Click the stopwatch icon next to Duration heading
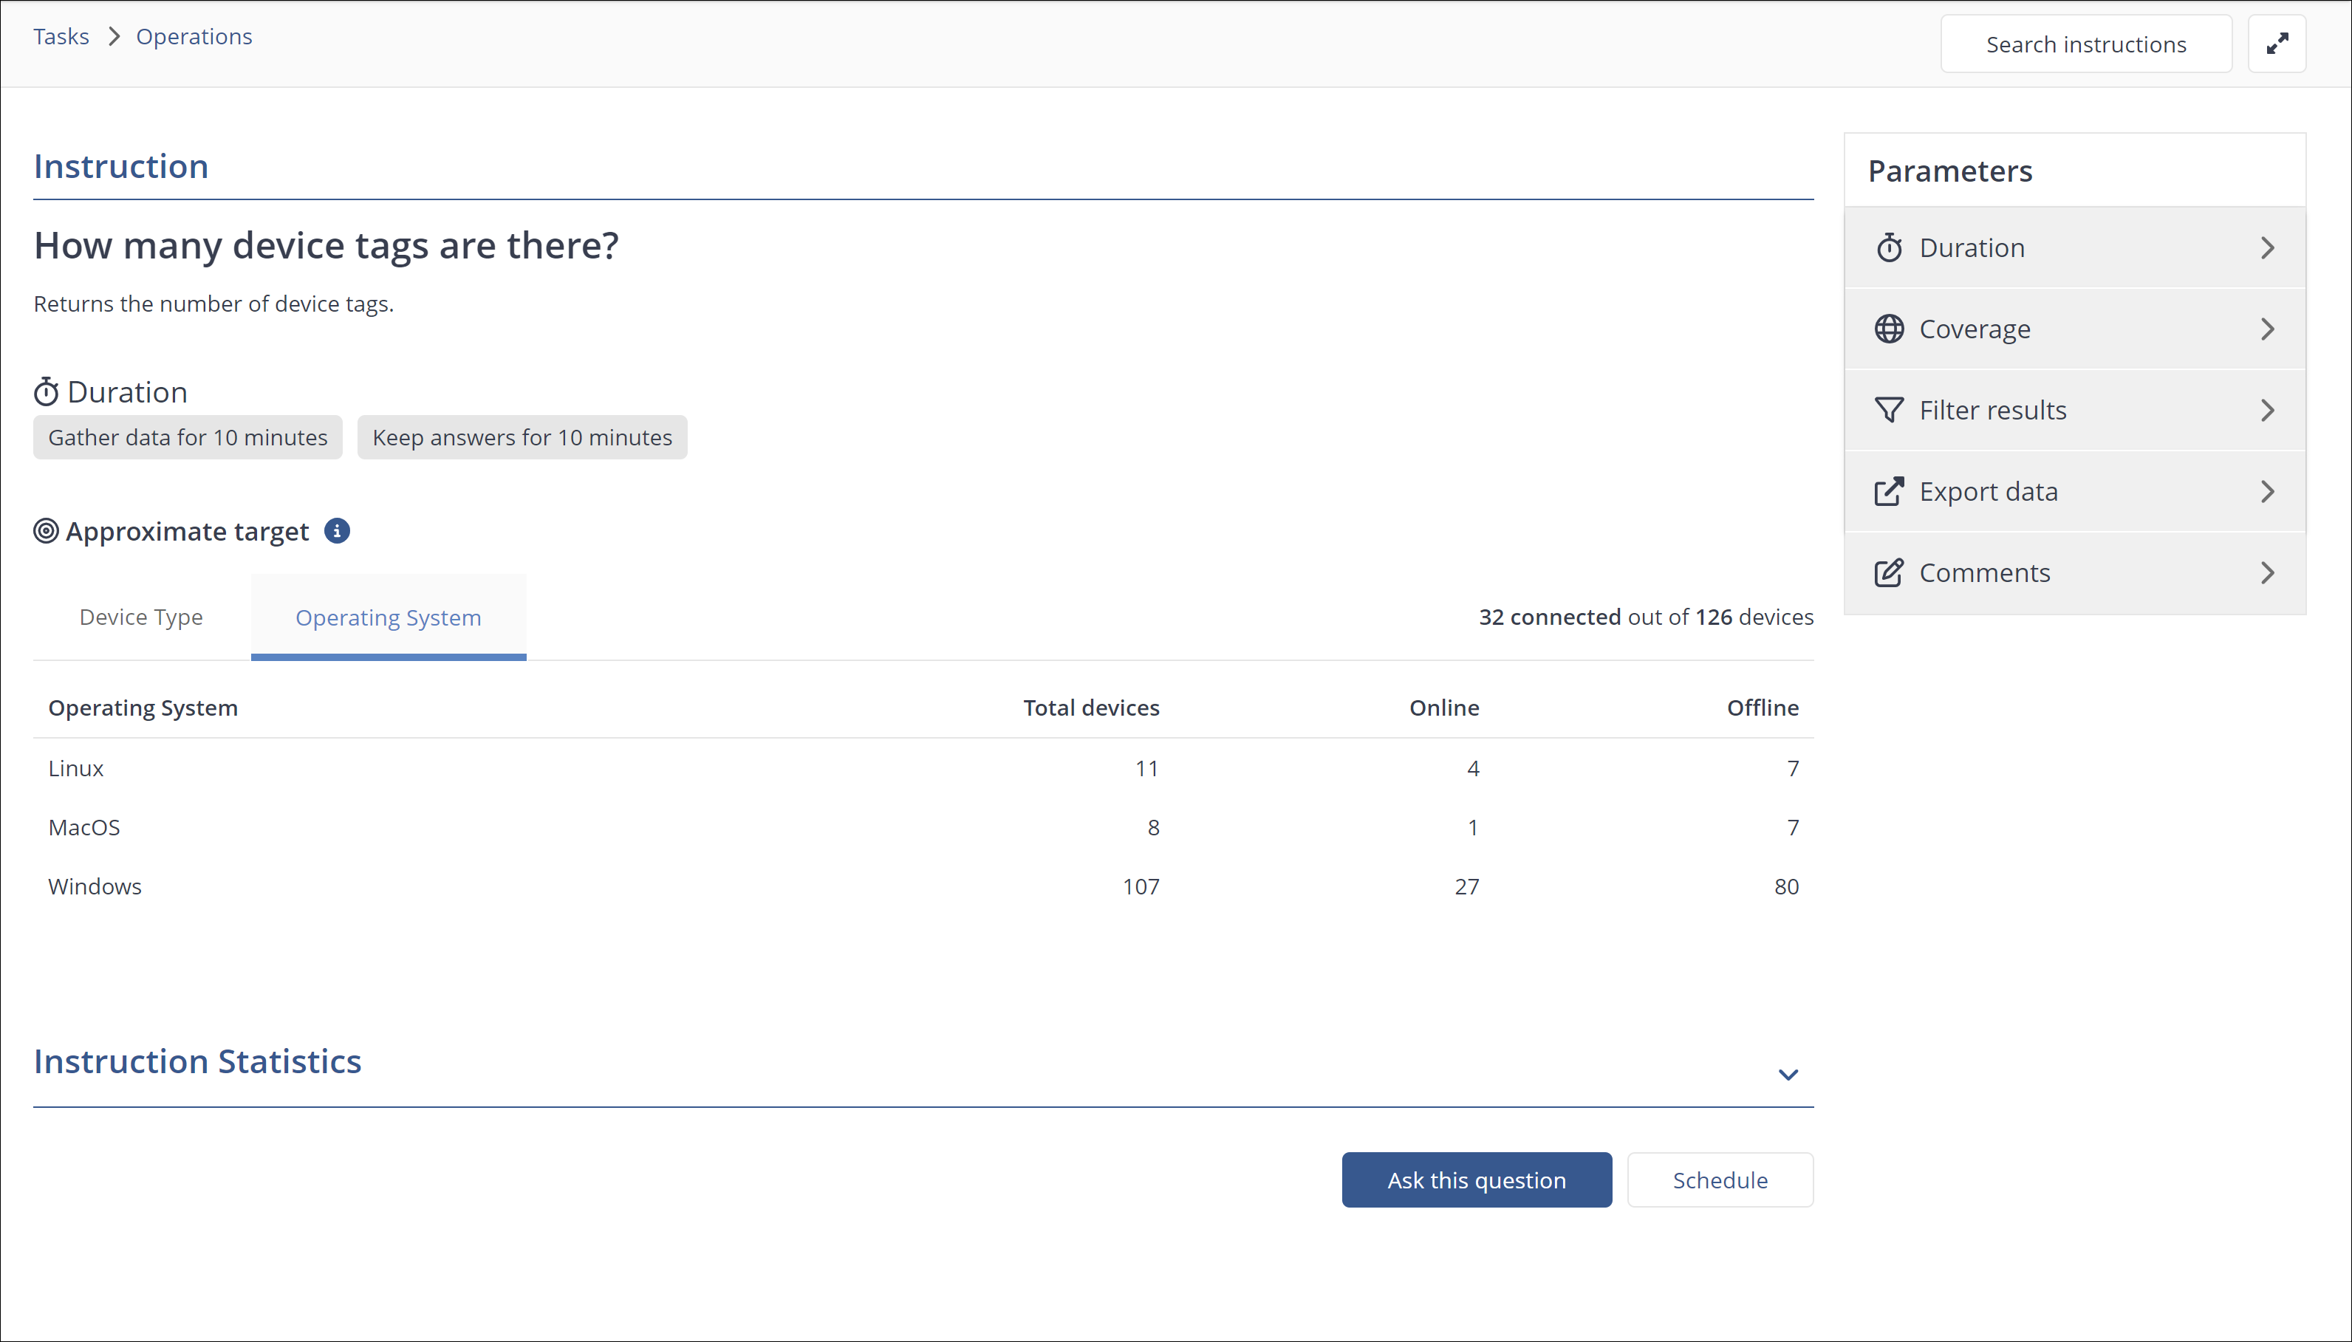The image size is (2352, 1342). [x=46, y=393]
